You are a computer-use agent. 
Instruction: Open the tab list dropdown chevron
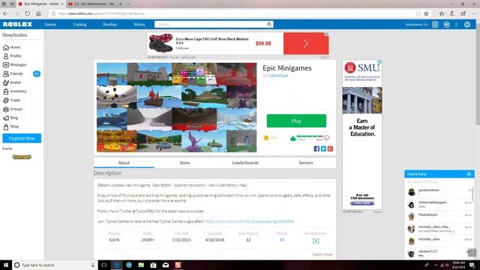coord(128,4)
